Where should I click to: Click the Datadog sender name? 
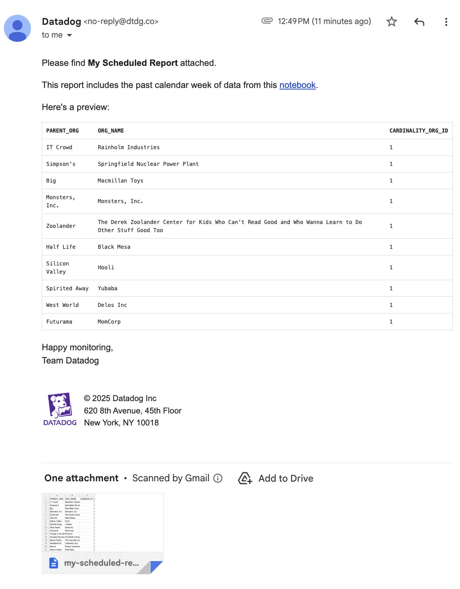(62, 22)
